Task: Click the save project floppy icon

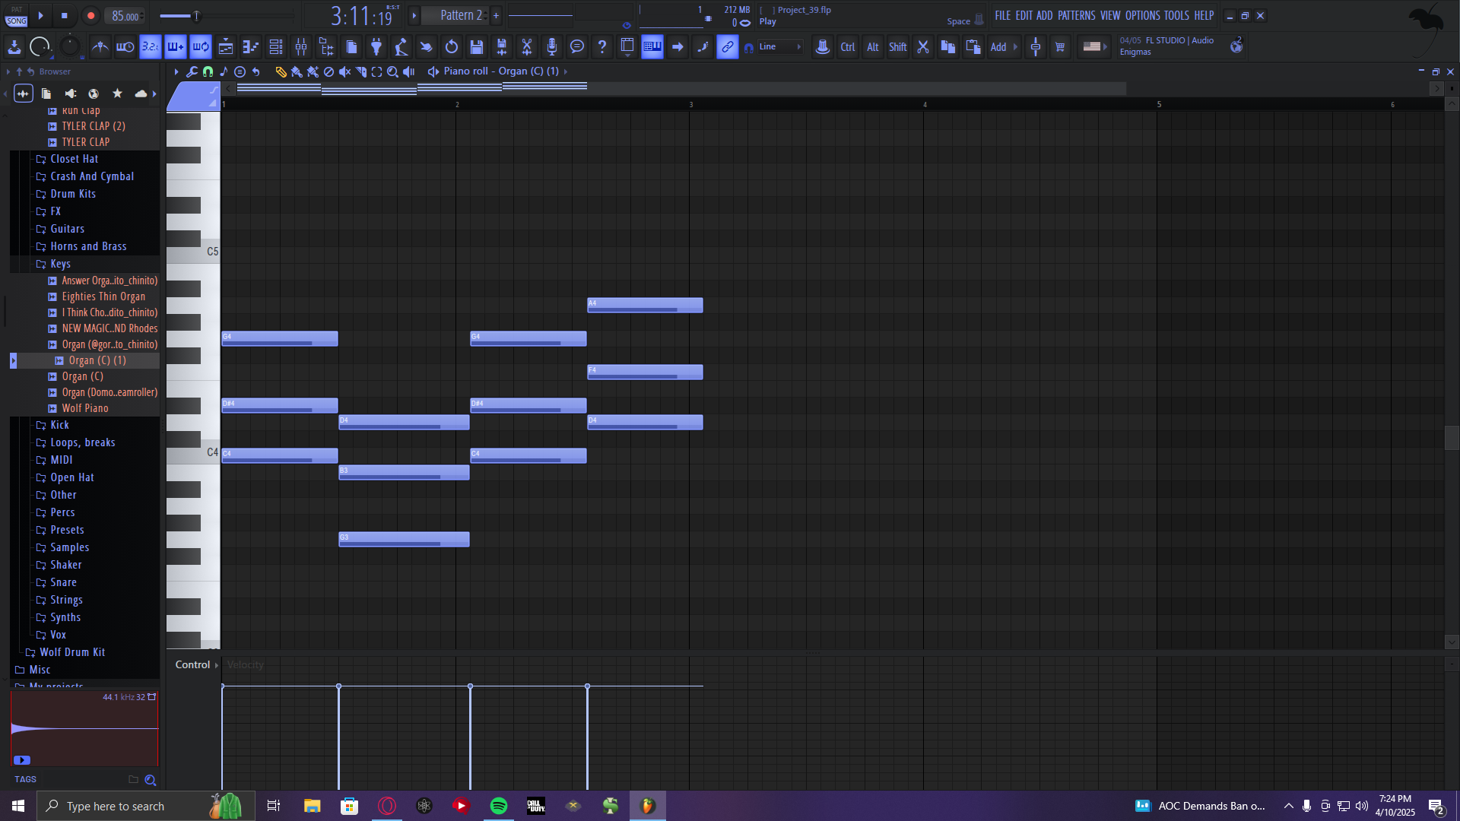Action: [477, 47]
